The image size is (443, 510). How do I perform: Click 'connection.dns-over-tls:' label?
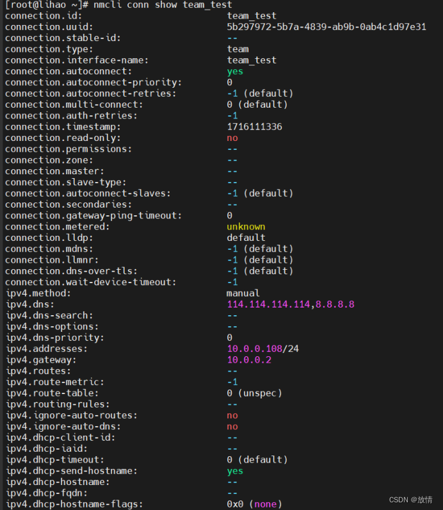coord(71,271)
